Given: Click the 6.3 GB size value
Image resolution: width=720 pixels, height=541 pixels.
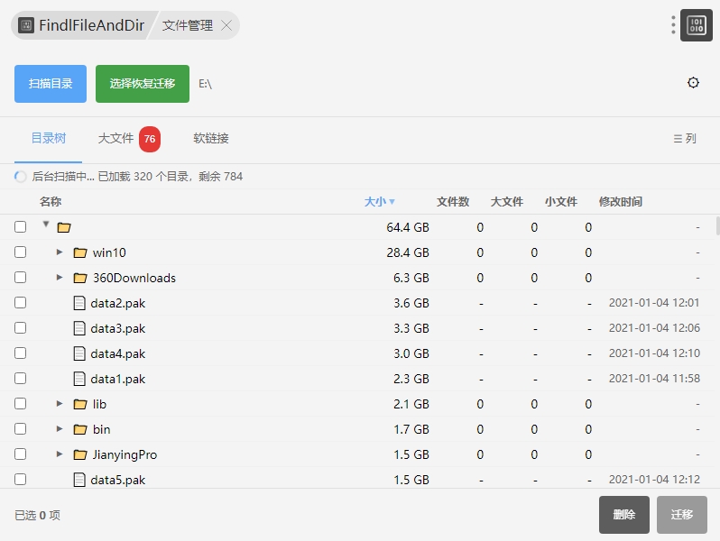Looking at the screenshot, I should pos(411,278).
